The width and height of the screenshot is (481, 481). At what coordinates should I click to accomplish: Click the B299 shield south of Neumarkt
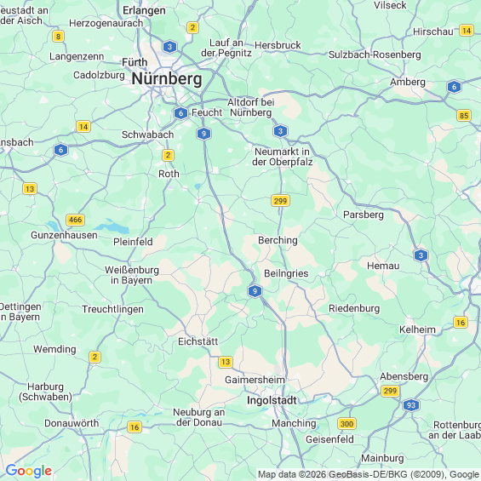coord(280,201)
